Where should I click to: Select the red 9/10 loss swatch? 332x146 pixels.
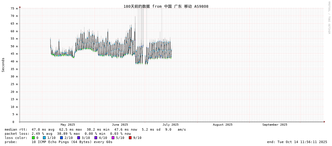(x=130, y=138)
